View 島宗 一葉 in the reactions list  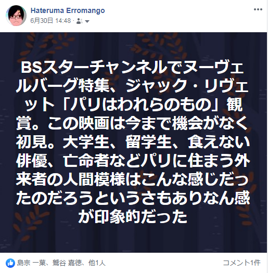[x=31, y=263]
